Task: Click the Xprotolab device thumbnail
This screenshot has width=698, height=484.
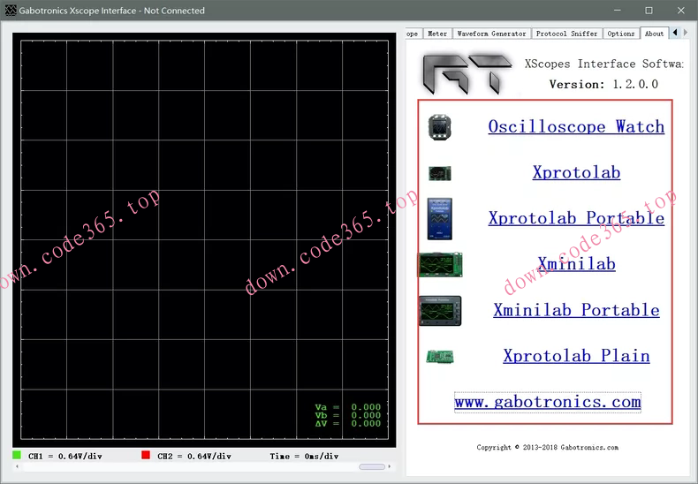Action: coord(440,173)
